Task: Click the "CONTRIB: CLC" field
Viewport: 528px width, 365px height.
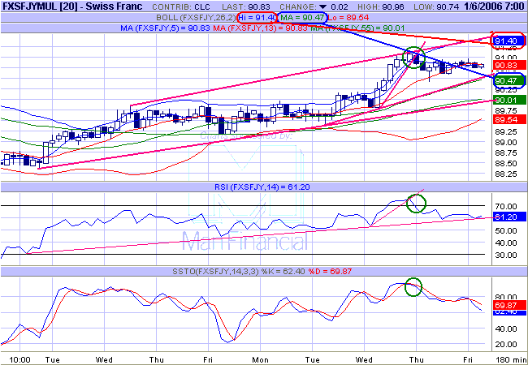Action: 181,6
